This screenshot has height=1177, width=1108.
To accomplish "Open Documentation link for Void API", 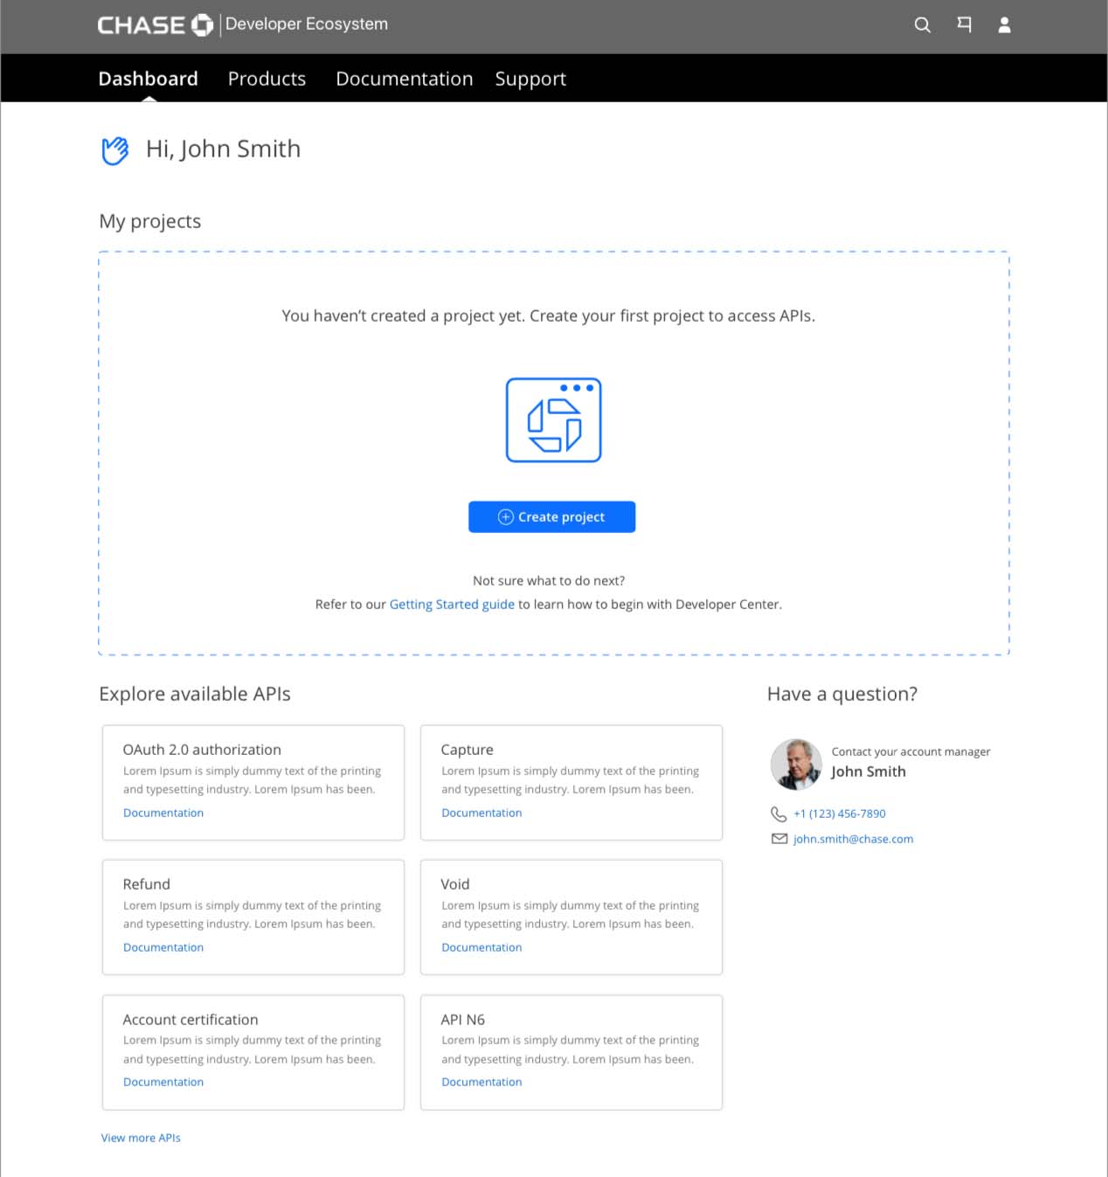I will tap(481, 947).
